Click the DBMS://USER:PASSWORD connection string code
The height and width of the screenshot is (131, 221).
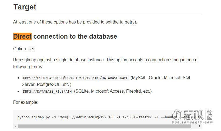[75, 78]
